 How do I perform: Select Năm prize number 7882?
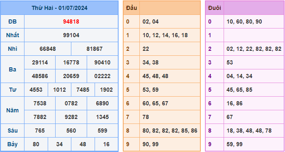[40, 117]
